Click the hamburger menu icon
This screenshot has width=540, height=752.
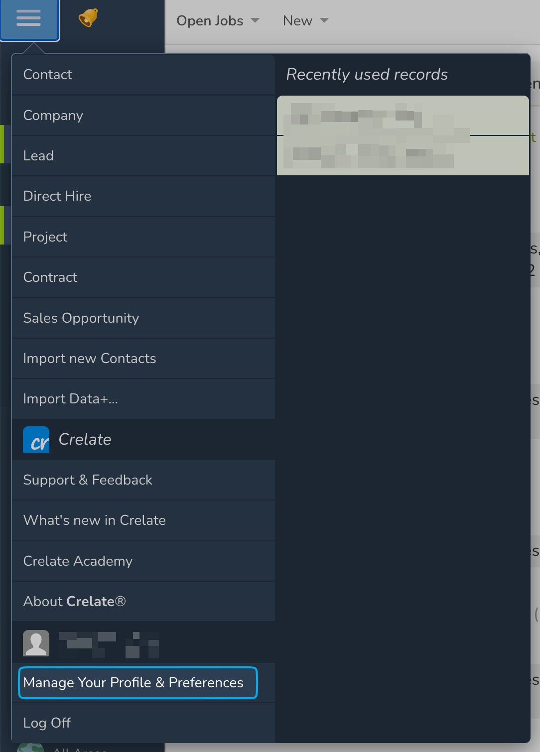pyautogui.click(x=29, y=19)
